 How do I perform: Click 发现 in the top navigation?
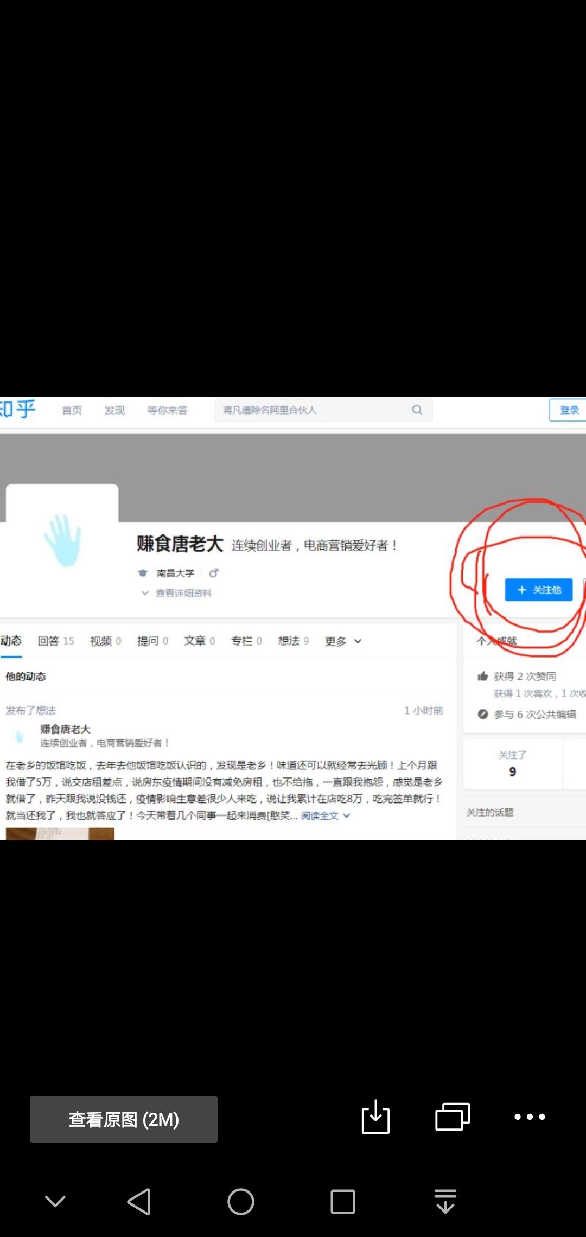(x=114, y=410)
